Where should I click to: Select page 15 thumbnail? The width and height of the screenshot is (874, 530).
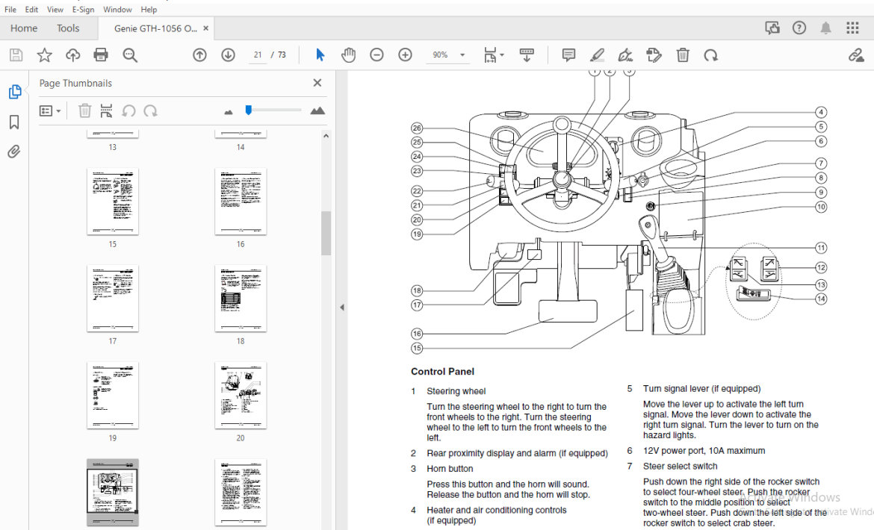pyautogui.click(x=113, y=201)
